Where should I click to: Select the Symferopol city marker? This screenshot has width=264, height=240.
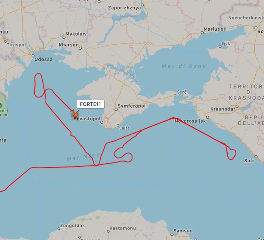tap(116, 109)
